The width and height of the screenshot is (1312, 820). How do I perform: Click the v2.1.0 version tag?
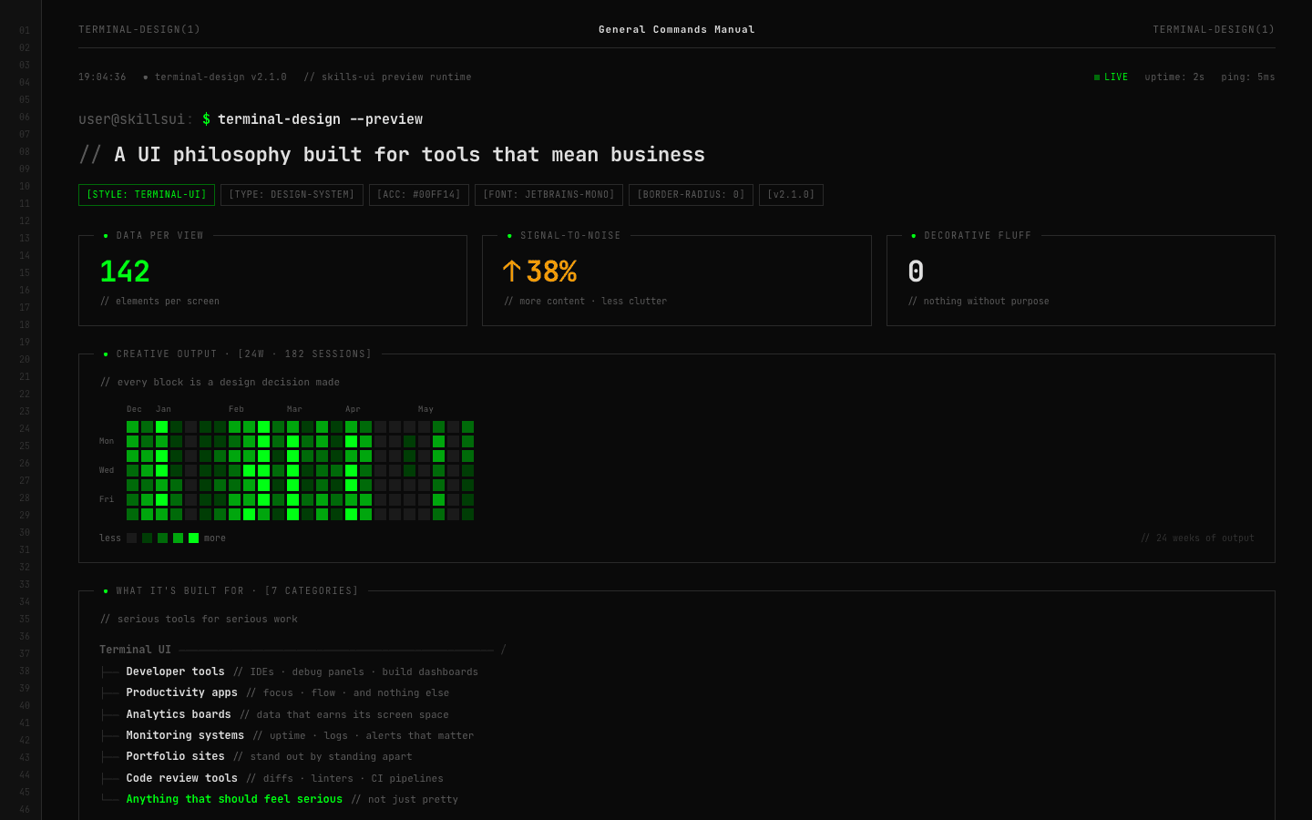pos(791,195)
